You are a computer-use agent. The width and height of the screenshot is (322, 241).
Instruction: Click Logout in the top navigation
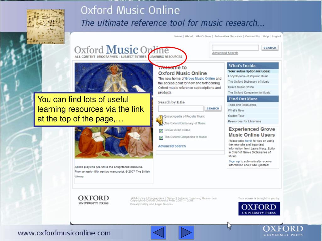pos(276,36)
